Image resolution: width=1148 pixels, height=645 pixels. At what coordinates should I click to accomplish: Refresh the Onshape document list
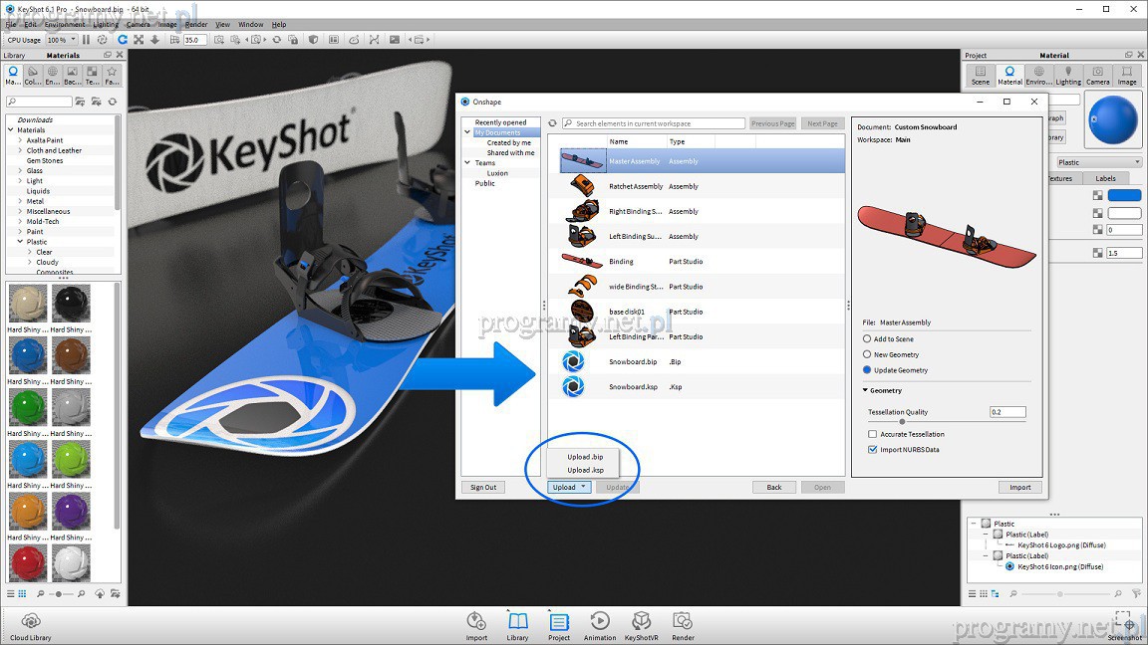[553, 123]
